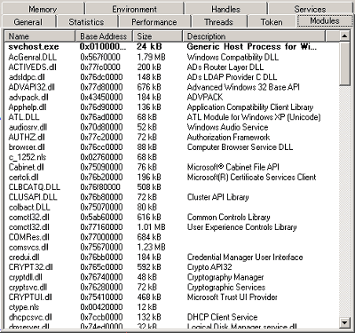The height and width of the screenshot is (333, 355).
Task: Switch to the Memory tab
Action: (43, 9)
